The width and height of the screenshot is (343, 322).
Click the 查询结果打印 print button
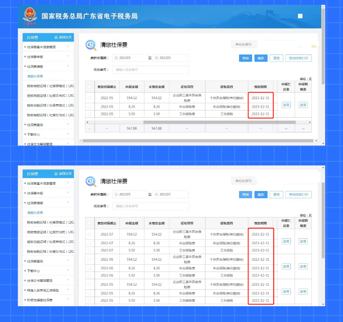pyautogui.click(x=298, y=58)
